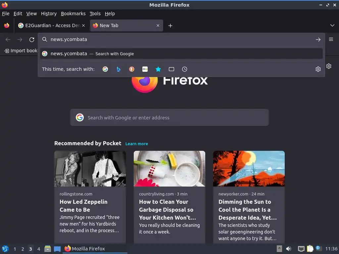Open the Led Zeppelin article thumbnail
339x254 pixels.
[90, 169]
